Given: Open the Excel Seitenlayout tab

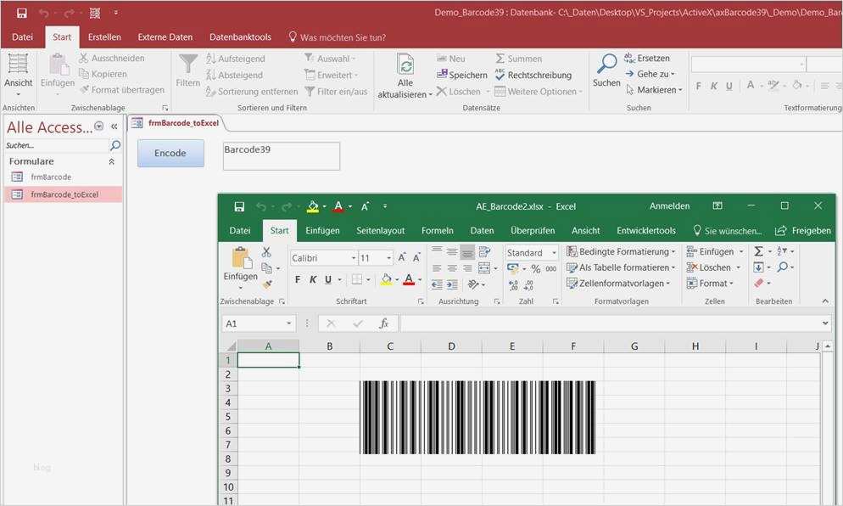Looking at the screenshot, I should (381, 230).
